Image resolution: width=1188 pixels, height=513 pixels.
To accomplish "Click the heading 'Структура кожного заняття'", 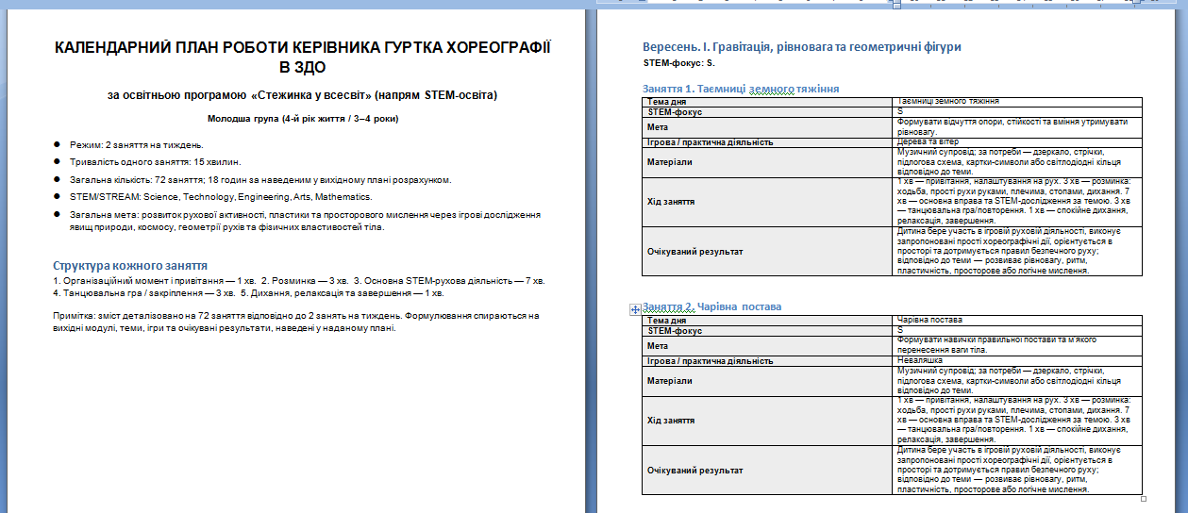I will 130,266.
